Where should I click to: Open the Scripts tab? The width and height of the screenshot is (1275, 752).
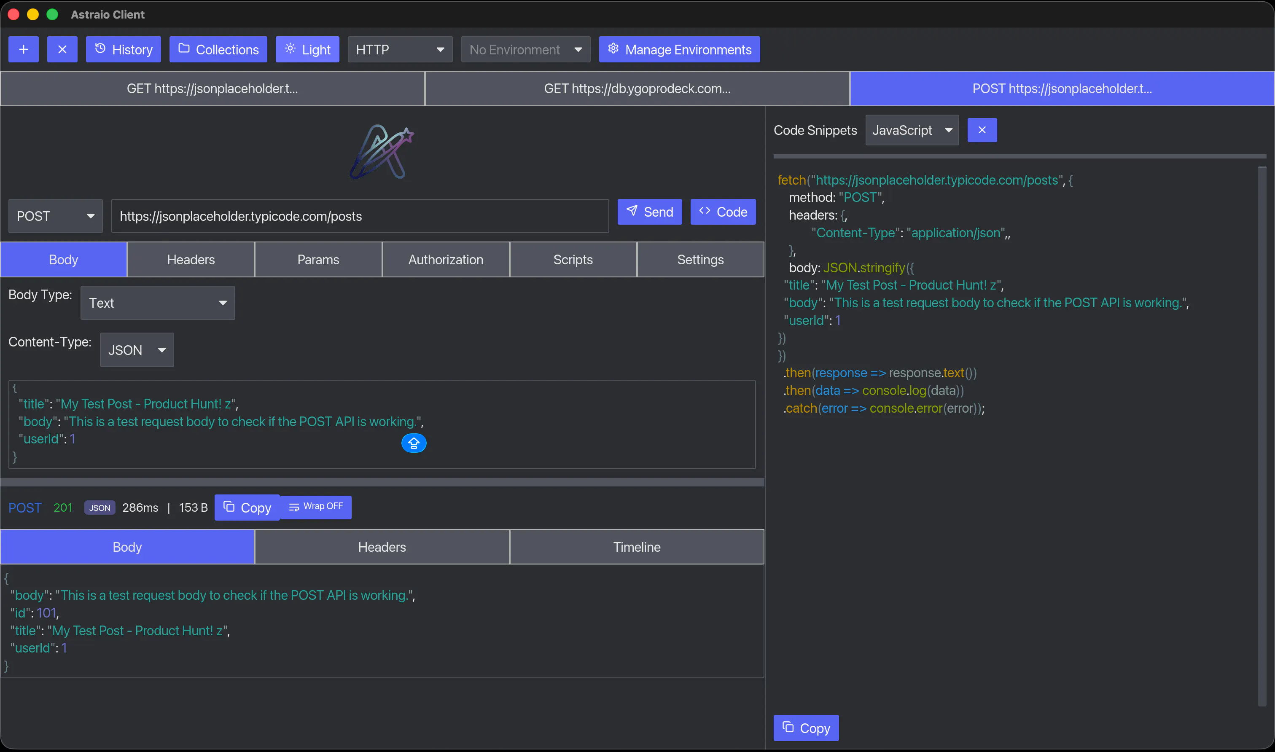pyautogui.click(x=573, y=260)
